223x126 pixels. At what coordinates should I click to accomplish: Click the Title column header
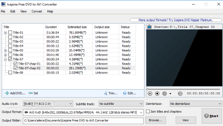pos(23,27)
